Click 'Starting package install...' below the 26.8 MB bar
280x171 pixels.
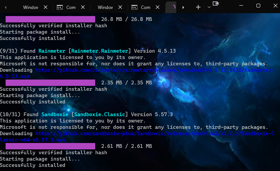point(40,32)
